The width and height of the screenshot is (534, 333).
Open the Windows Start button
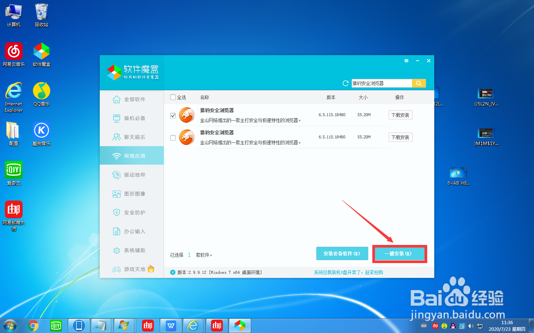pos(10,326)
